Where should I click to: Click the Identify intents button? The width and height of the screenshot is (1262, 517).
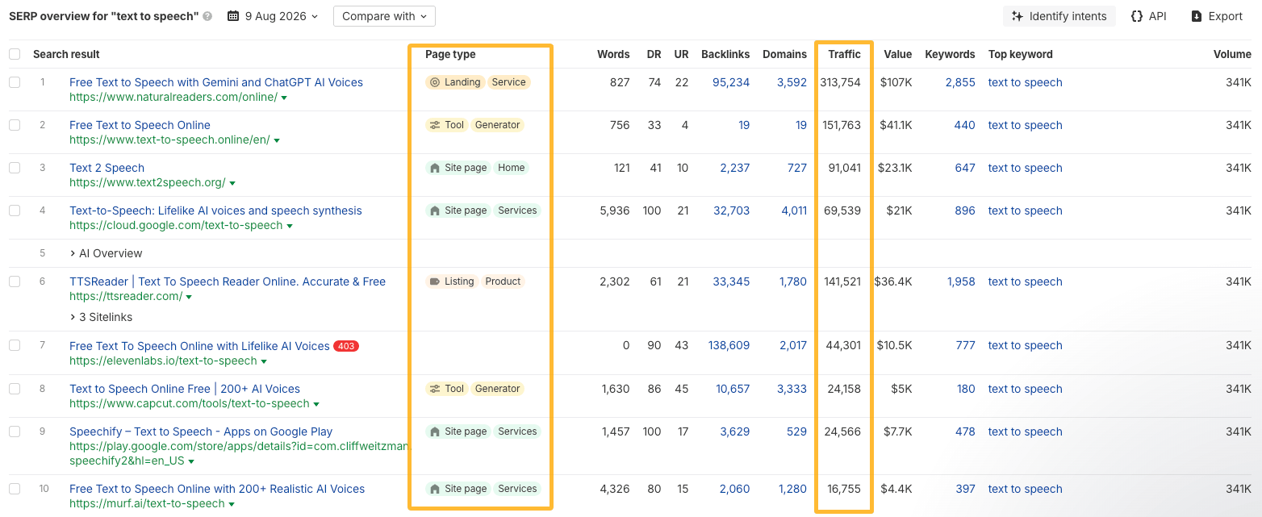pos(1059,16)
